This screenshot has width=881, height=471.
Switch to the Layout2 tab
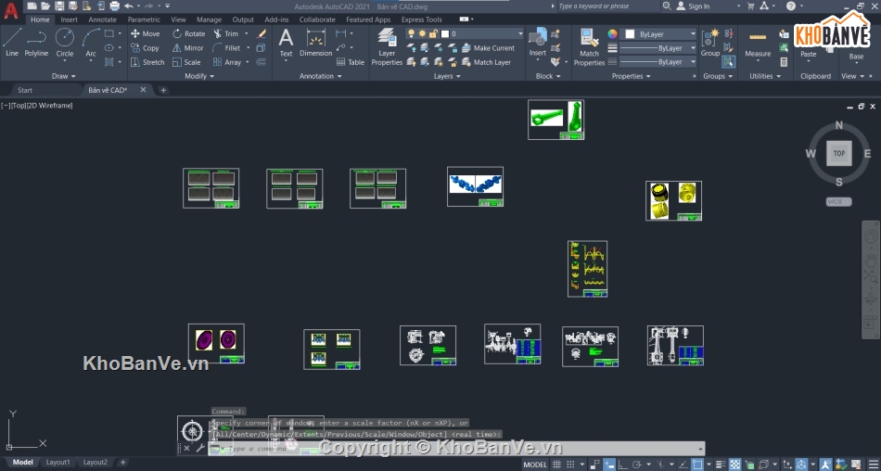(x=95, y=463)
